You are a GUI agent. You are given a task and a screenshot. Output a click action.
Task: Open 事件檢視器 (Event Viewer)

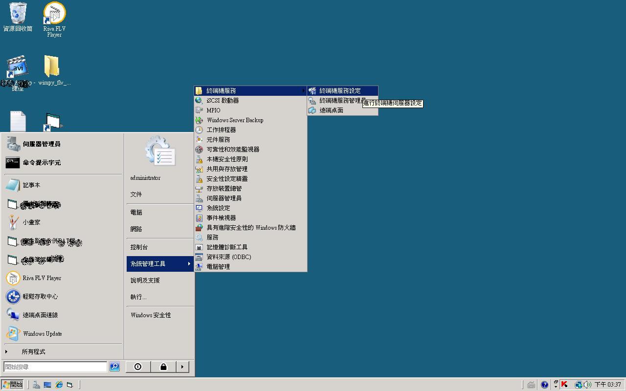[x=221, y=218]
